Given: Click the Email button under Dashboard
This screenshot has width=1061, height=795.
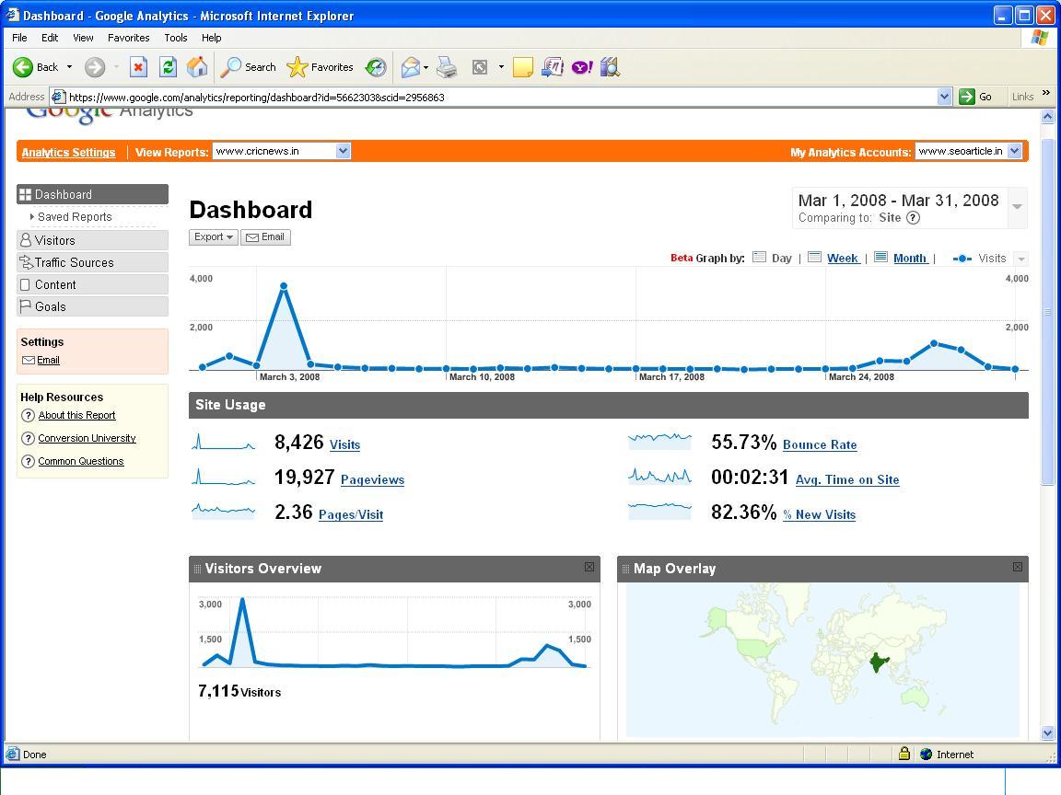Looking at the screenshot, I should 265,237.
